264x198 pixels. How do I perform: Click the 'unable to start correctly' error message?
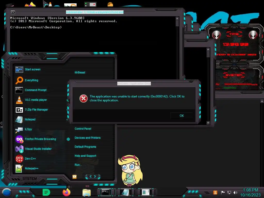(137, 98)
